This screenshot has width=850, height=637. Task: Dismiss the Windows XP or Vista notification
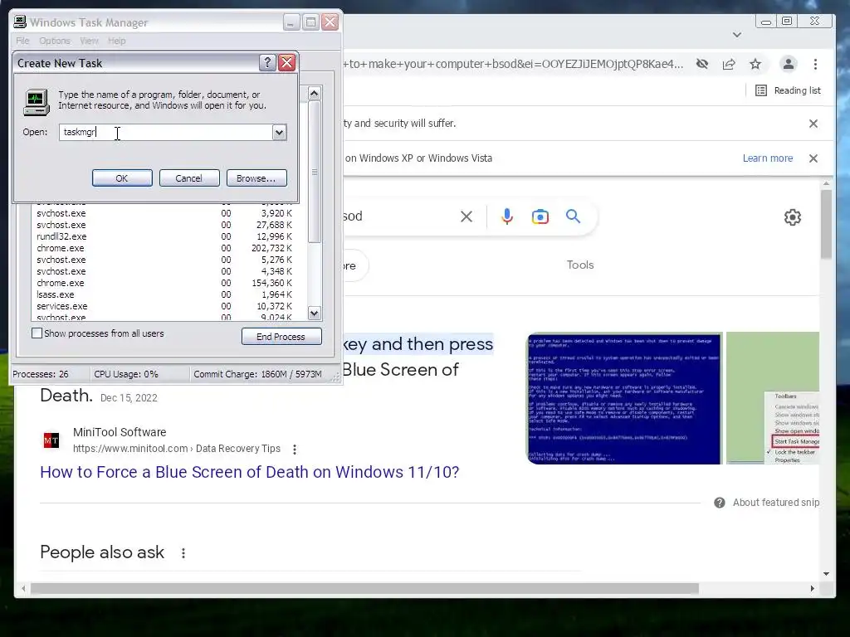(813, 158)
